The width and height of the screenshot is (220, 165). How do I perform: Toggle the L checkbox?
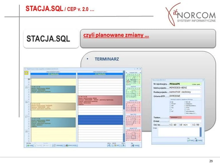click(170, 109)
